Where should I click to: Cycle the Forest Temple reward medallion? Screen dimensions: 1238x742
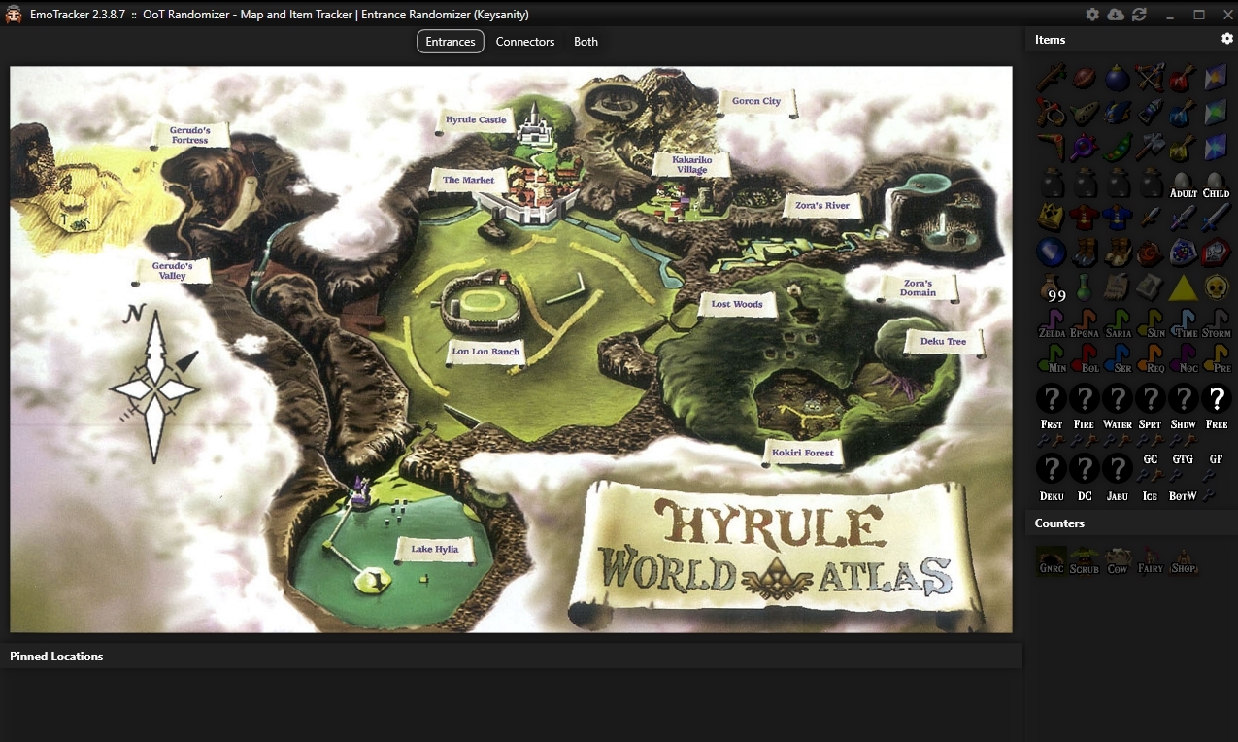point(1052,398)
